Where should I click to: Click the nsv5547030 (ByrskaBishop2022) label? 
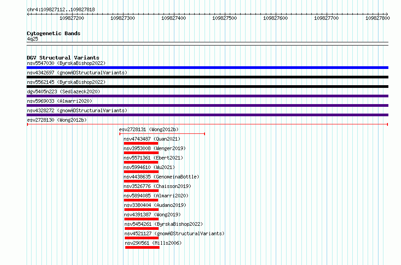click(66, 63)
